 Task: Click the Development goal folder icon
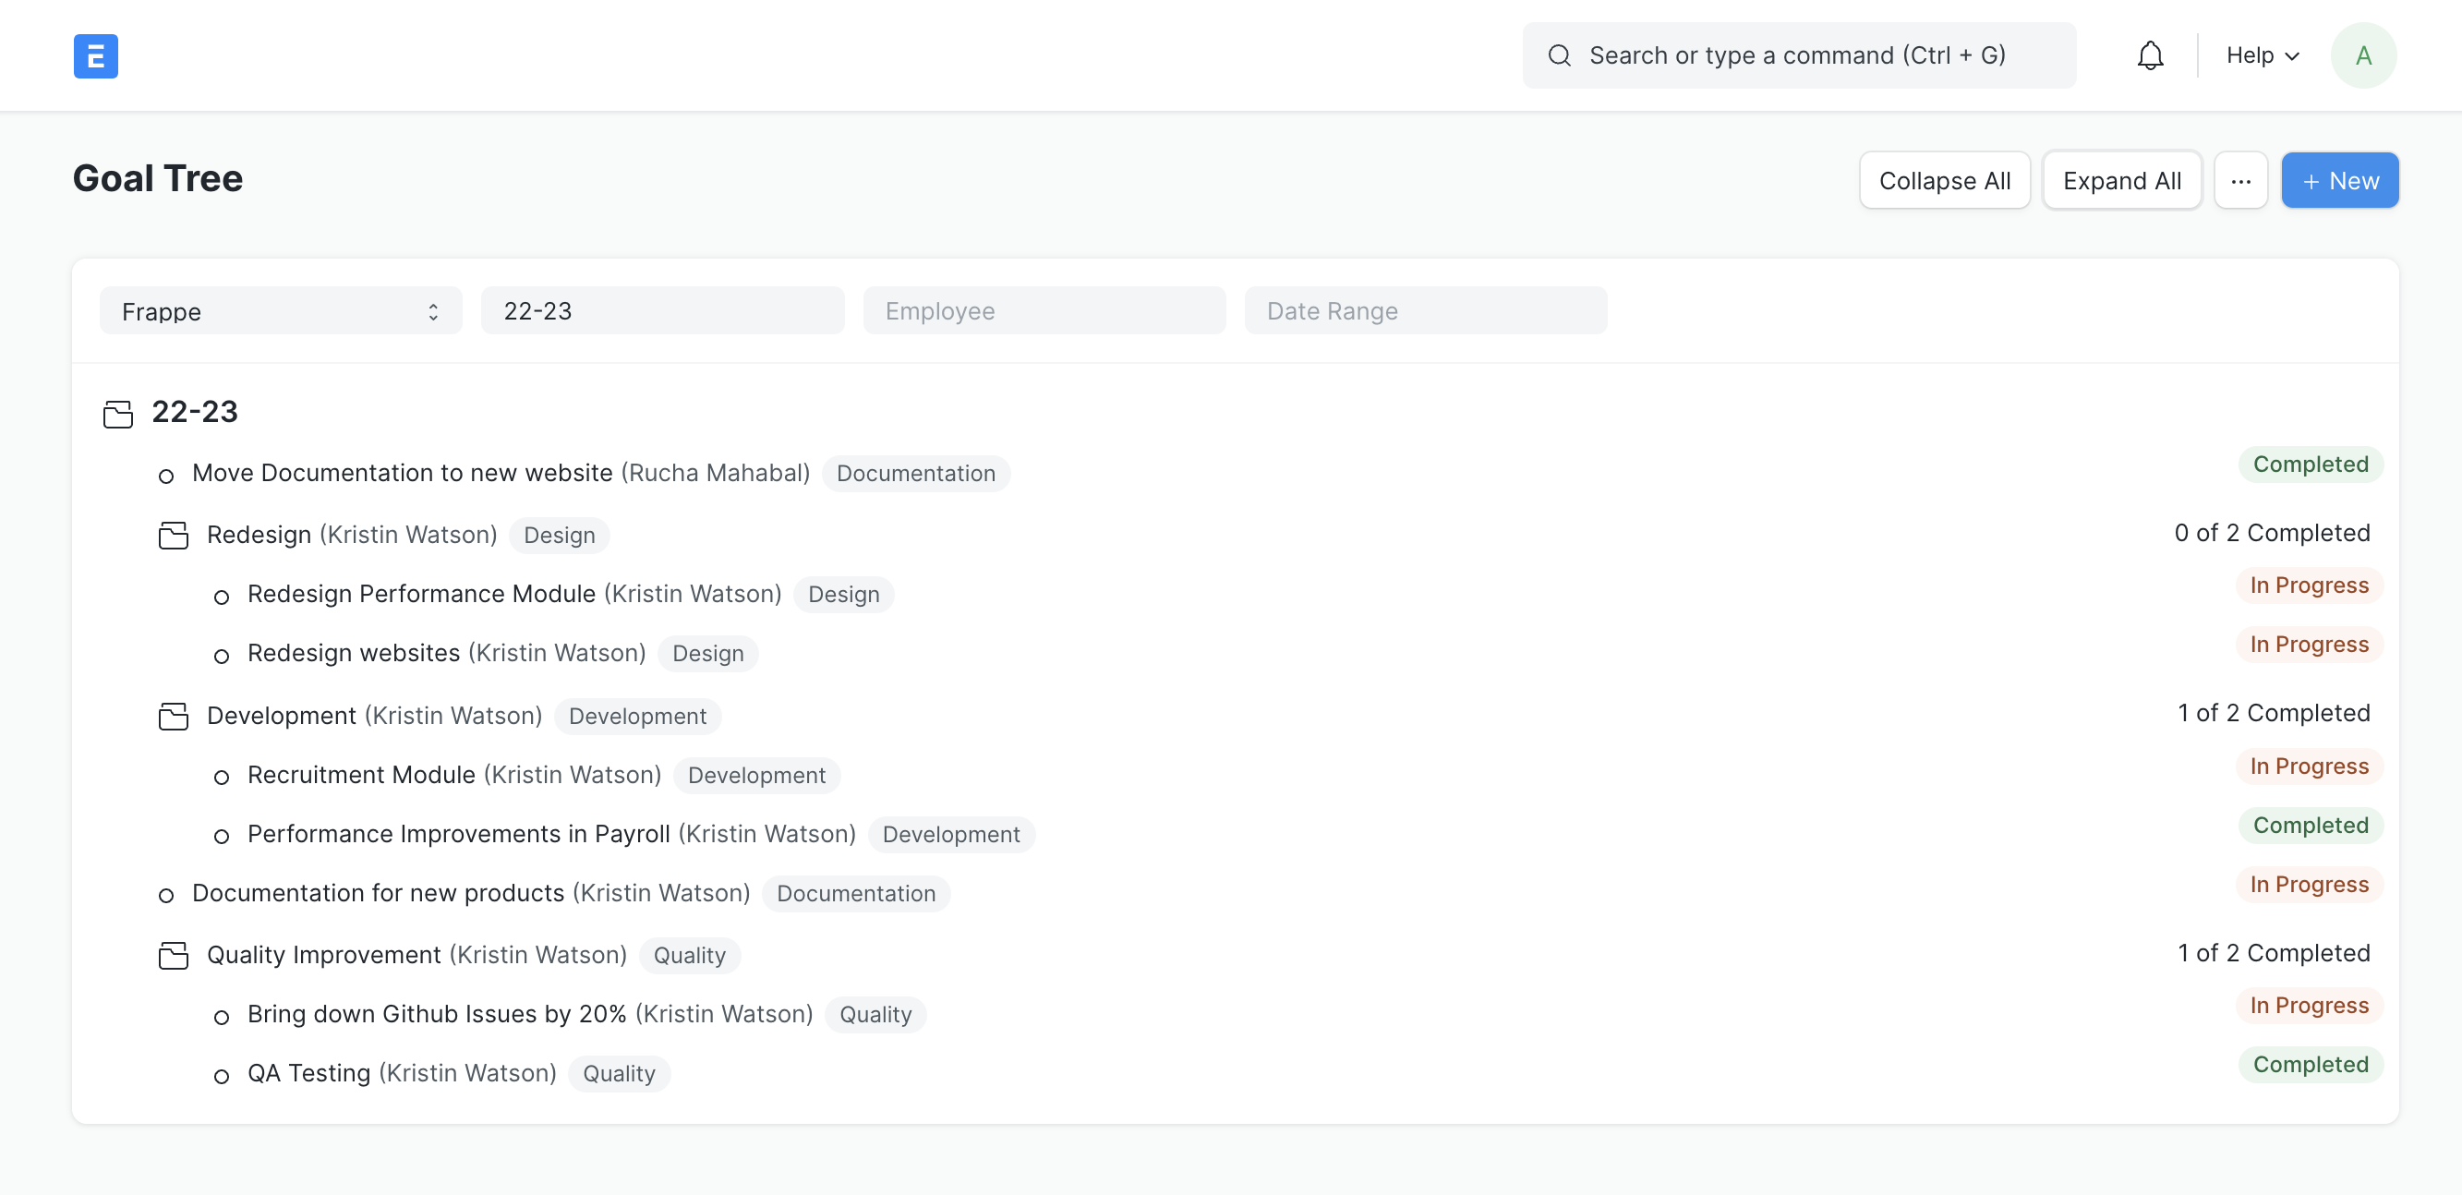click(x=173, y=716)
